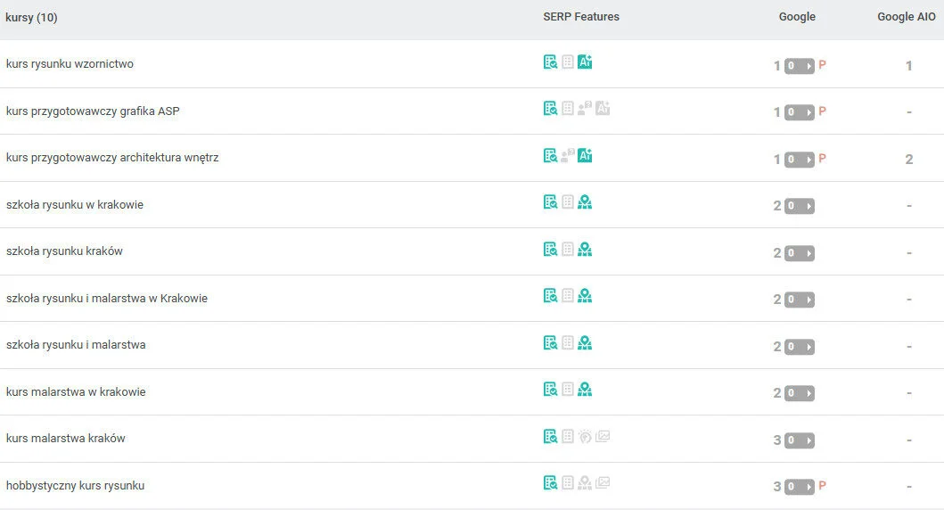Click AI overview icon for kurs rysunku wzornictwo
Screen dimensions: 944x510
point(585,62)
